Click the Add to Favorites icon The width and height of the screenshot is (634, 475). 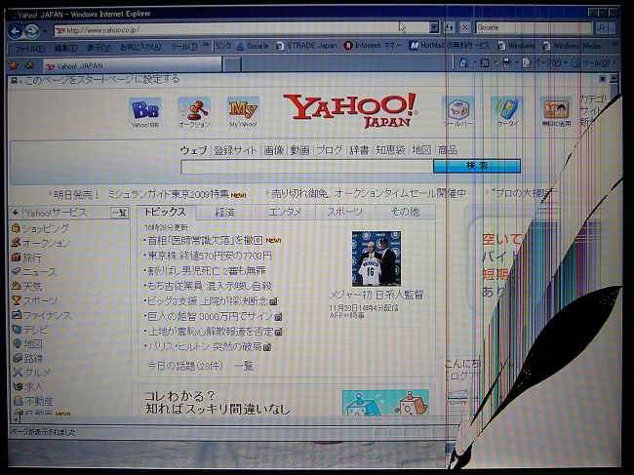29,65
